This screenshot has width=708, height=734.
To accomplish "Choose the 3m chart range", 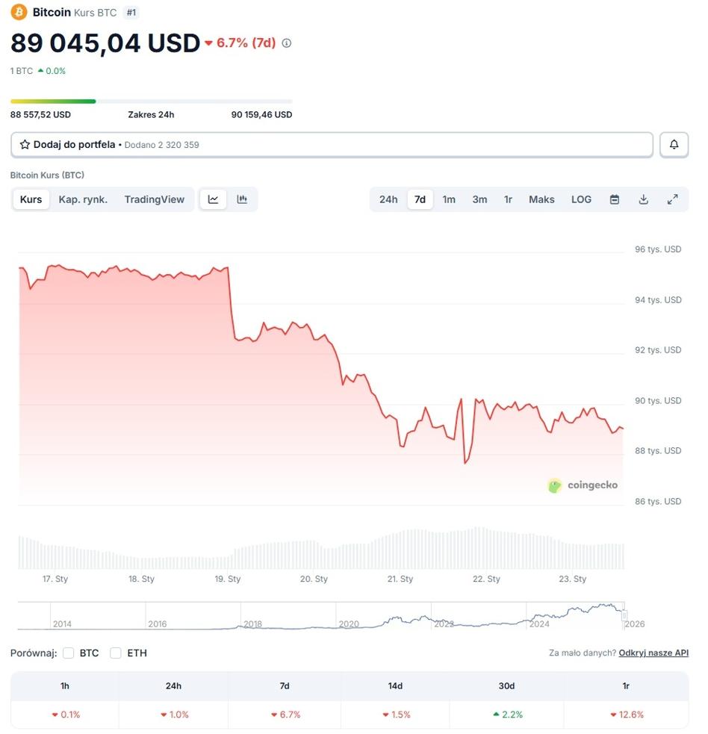I will point(479,199).
